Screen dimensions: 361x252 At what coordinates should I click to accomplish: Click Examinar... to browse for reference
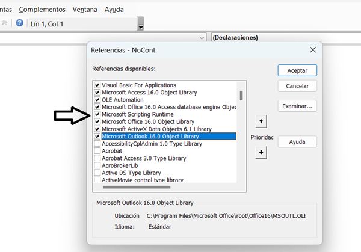[297, 106]
